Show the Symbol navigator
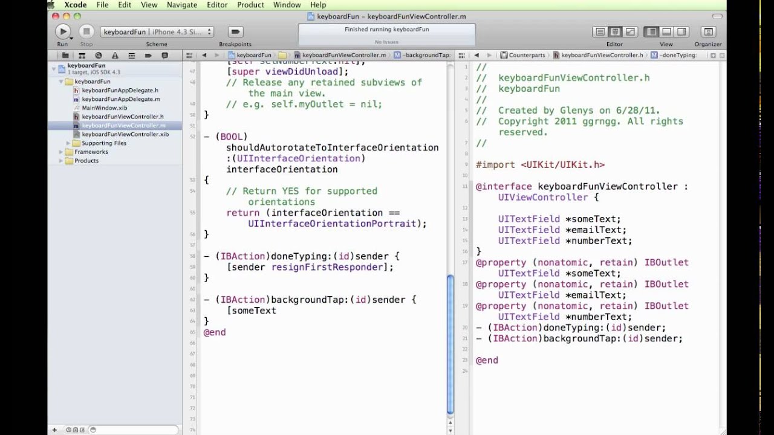This screenshot has height=435, width=774. click(82, 56)
